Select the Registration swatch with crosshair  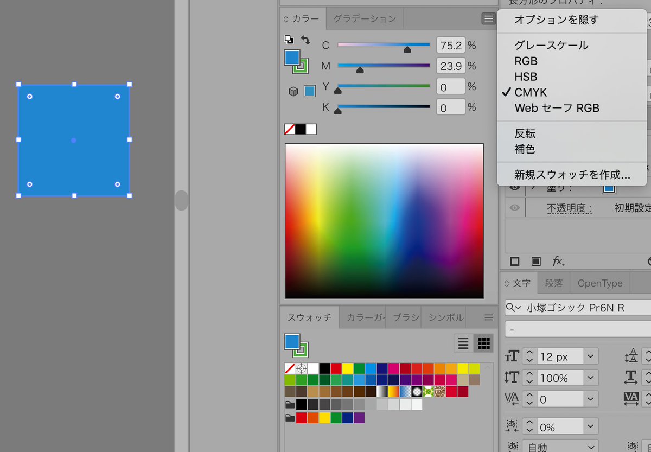coord(302,368)
